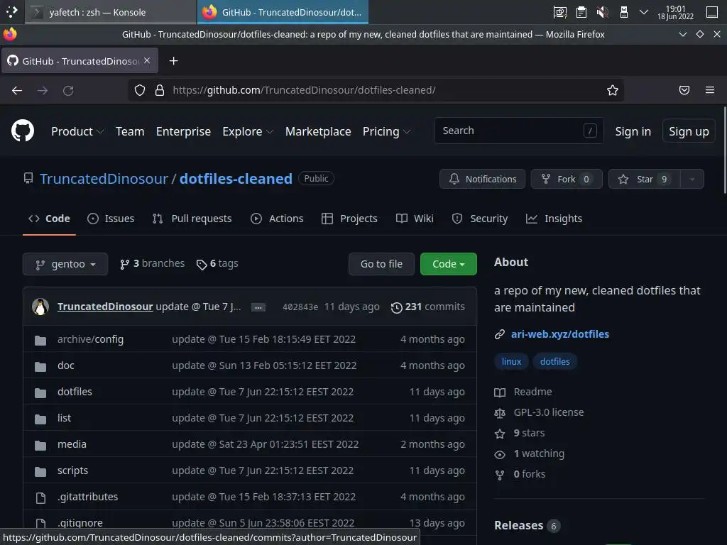The image size is (727, 545).
Task: Click the commit author penguin avatar
Action: [x=40, y=307]
